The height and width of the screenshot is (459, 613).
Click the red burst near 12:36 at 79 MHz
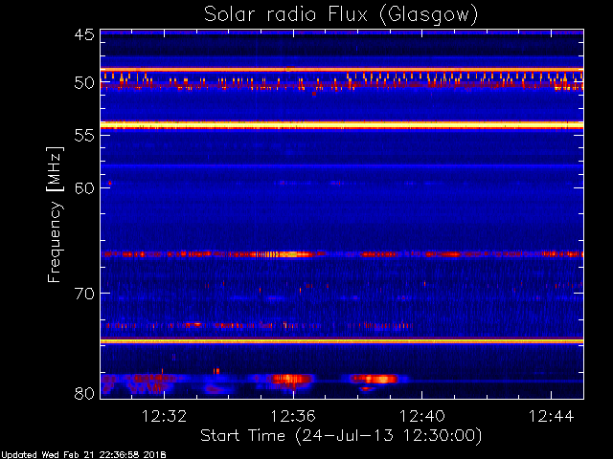291,379
